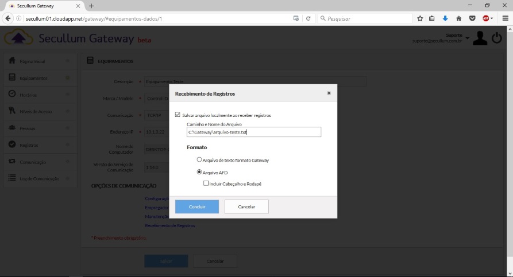Open the Adblock Plus dropdown
The height and width of the screenshot is (277, 513).
(x=488, y=18)
